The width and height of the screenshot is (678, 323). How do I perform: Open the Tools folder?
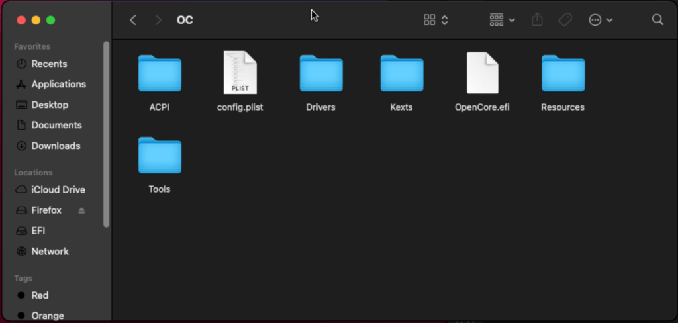pyautogui.click(x=160, y=156)
